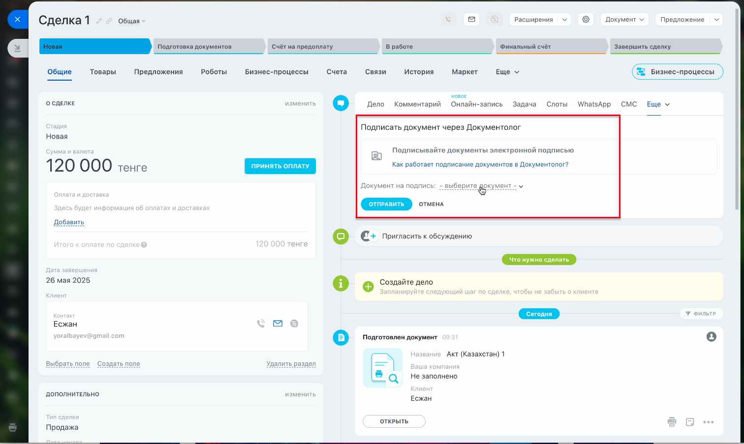Click the printer icon in the left sidebar
The image size is (744, 444).
pos(13,427)
